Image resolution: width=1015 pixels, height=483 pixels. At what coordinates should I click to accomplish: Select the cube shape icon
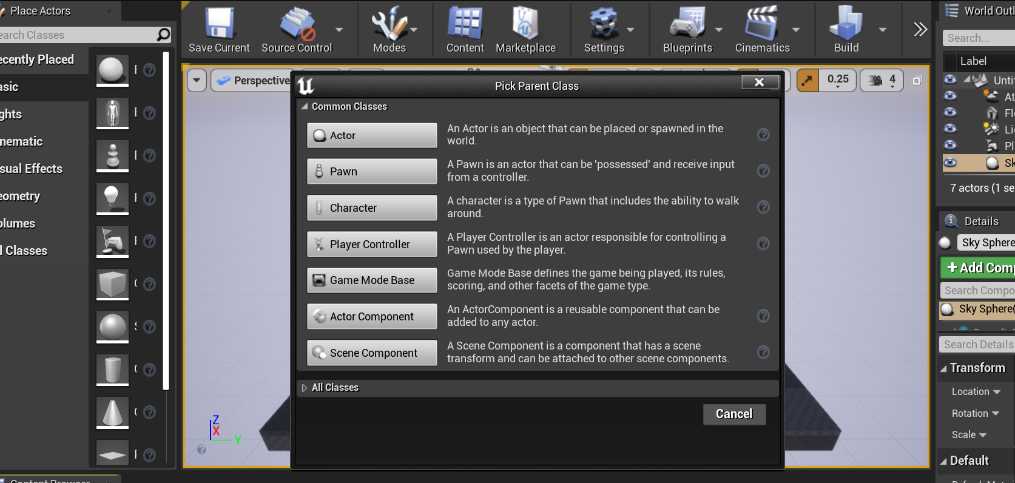(x=112, y=284)
